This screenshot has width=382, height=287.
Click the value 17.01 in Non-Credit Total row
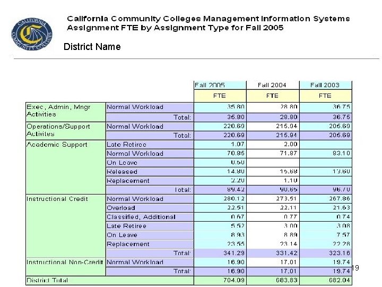(x=289, y=271)
